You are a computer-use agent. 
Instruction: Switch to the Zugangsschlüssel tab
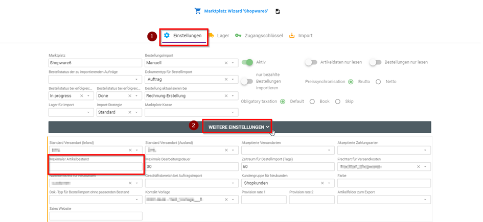point(259,36)
